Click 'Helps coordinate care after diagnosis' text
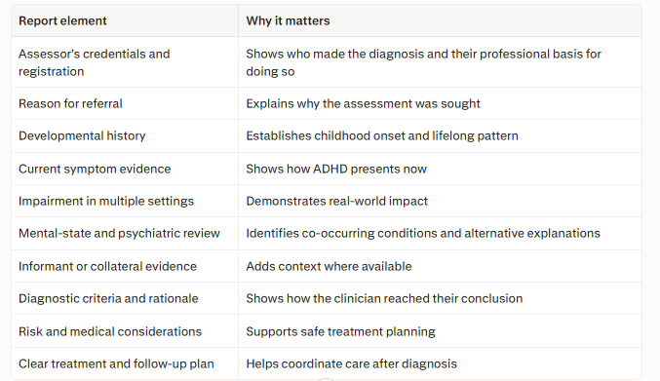Image resolution: width=660 pixels, height=381 pixels. point(352,363)
